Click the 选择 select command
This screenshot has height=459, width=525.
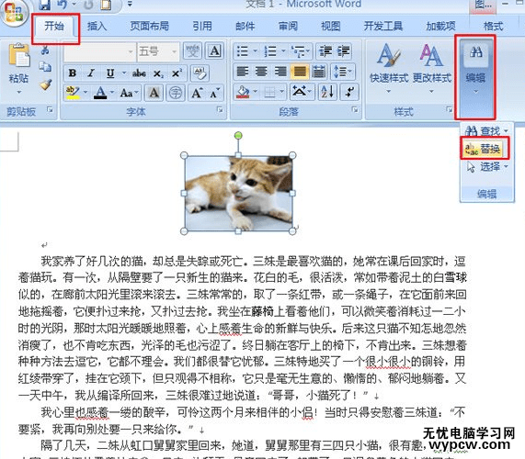[487, 166]
